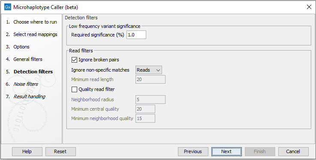Click the Minimum read length label

[x=92, y=79]
